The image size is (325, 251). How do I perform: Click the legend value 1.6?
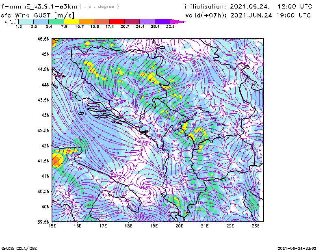click(19, 26)
